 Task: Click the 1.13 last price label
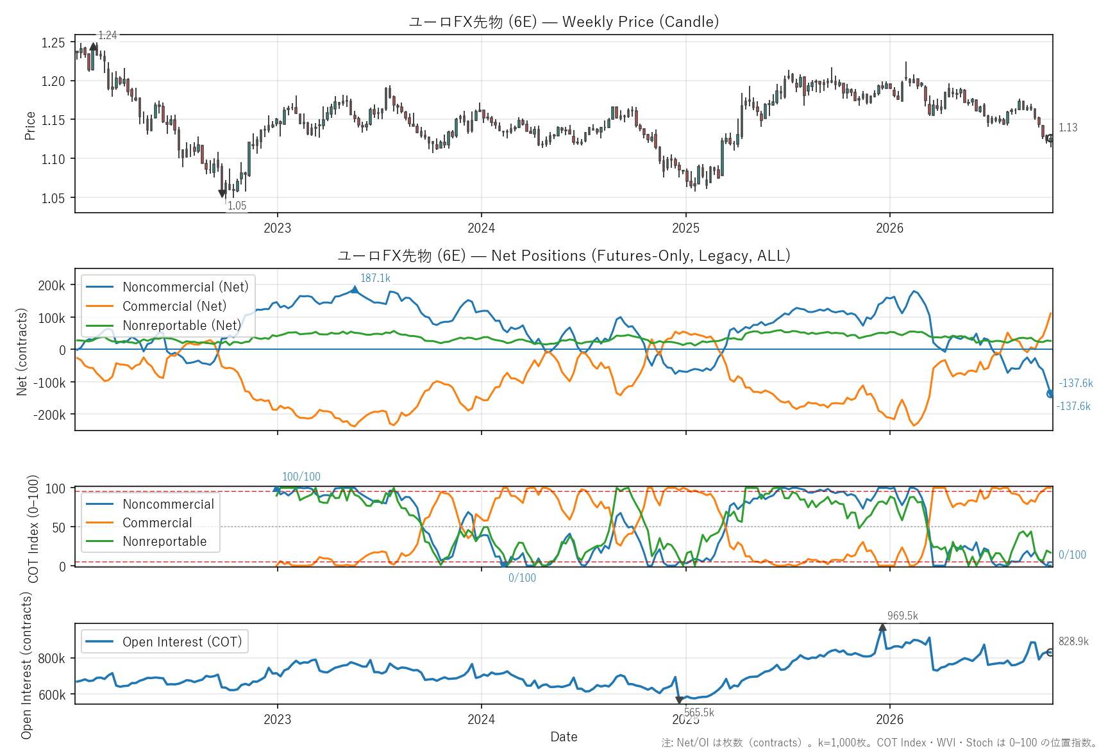1068,127
